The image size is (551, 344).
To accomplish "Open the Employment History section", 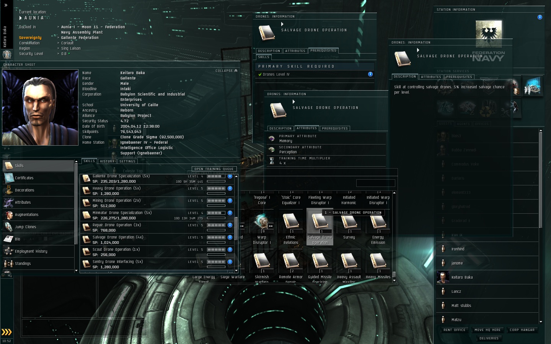I will 38,251.
